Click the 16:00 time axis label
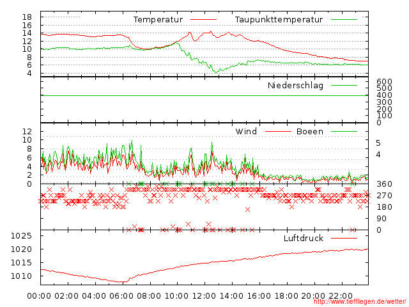Screen dimensions: 409x307 tap(258, 296)
